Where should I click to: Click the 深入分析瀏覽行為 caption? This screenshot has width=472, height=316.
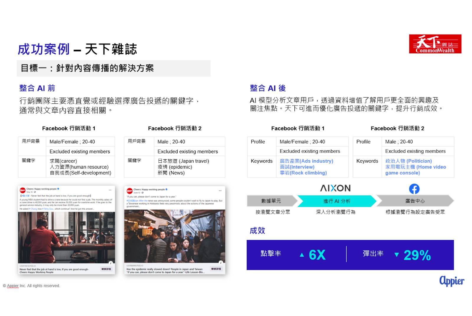pos(335,212)
